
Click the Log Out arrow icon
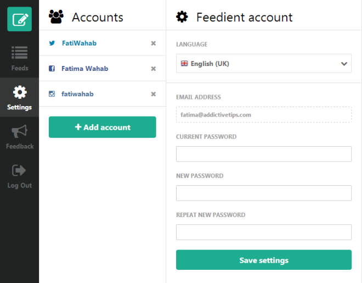coord(19,170)
